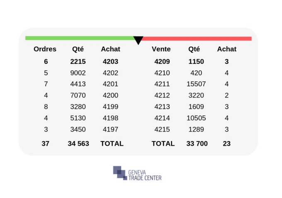This screenshot has height=198, width=282.
Task: Click the bid price 4203
Action: coord(110,61)
